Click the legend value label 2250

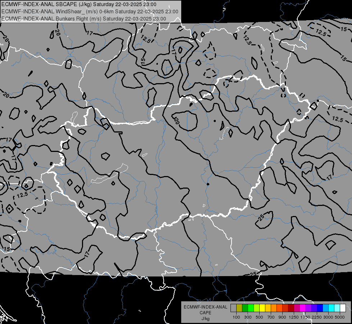tap(317, 317)
